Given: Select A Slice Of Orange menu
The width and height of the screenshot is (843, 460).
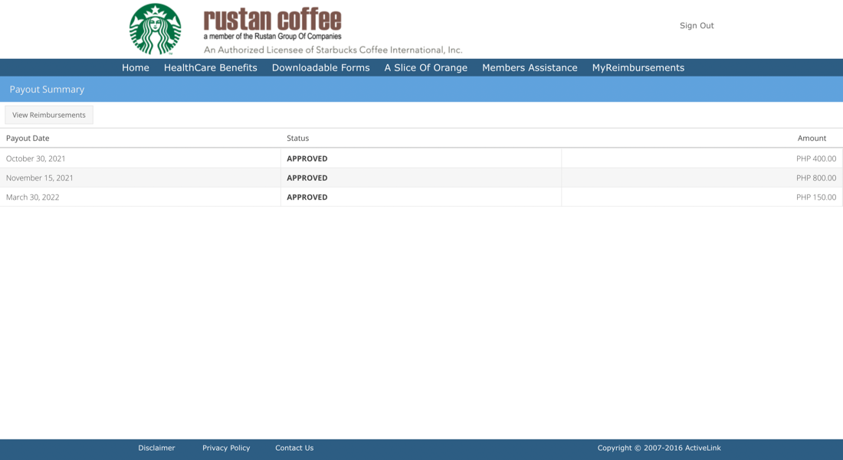Looking at the screenshot, I should click(x=425, y=68).
